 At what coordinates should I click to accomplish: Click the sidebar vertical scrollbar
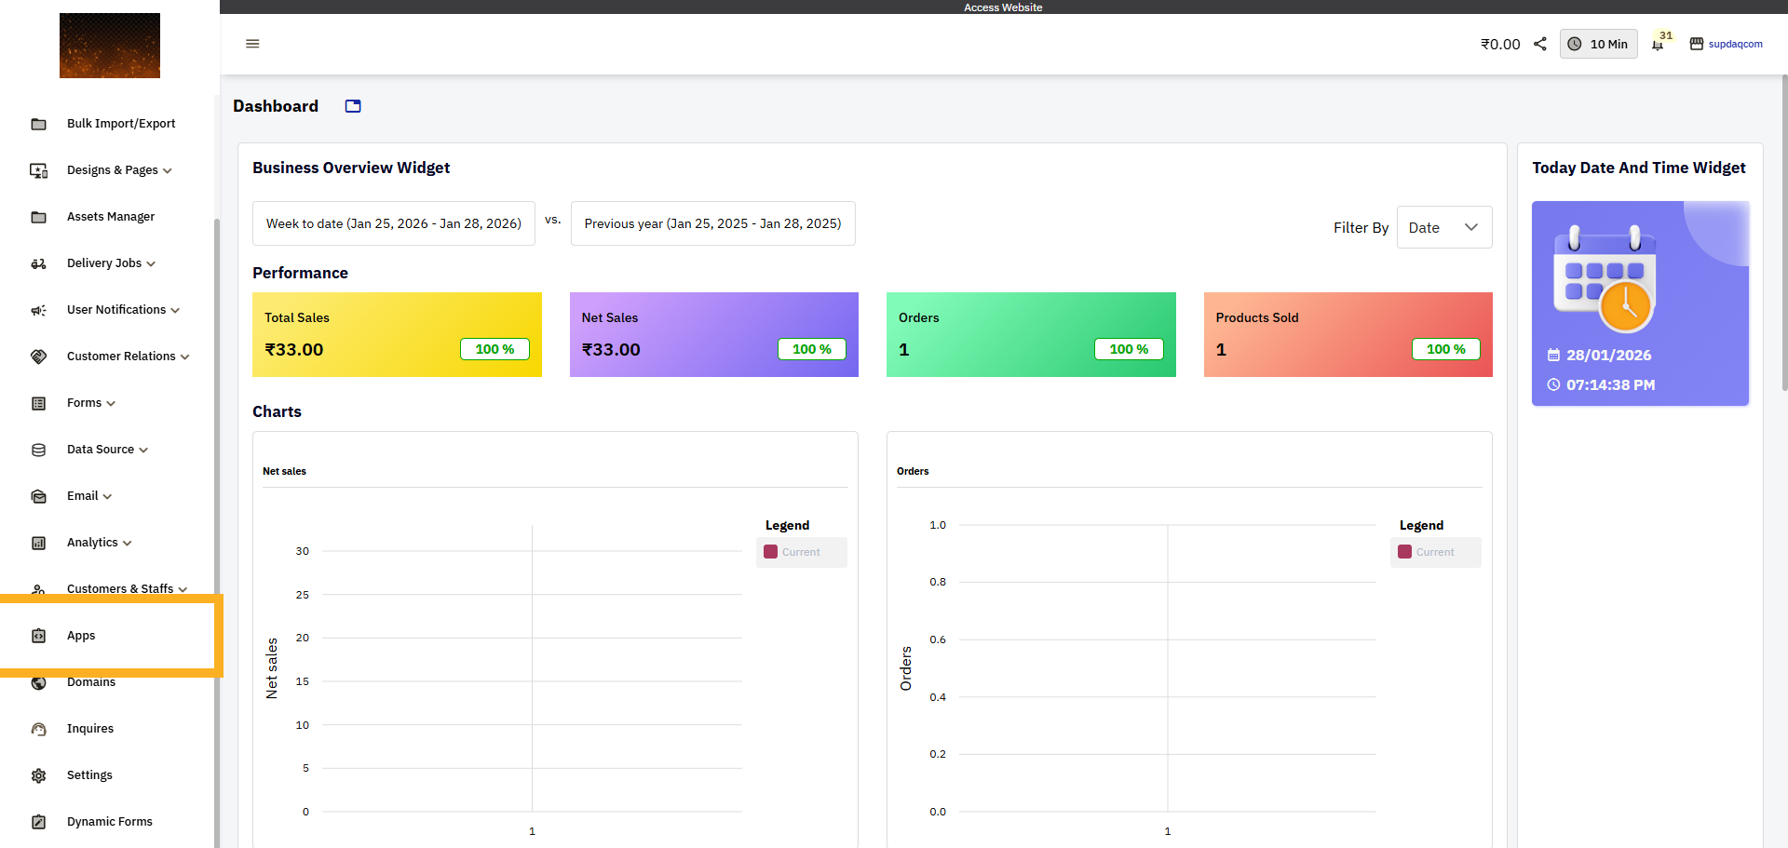click(217, 533)
